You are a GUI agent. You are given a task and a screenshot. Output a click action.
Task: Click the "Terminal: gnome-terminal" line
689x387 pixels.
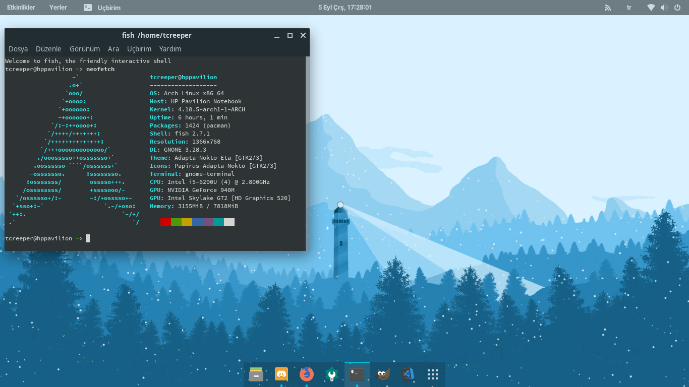point(192,174)
